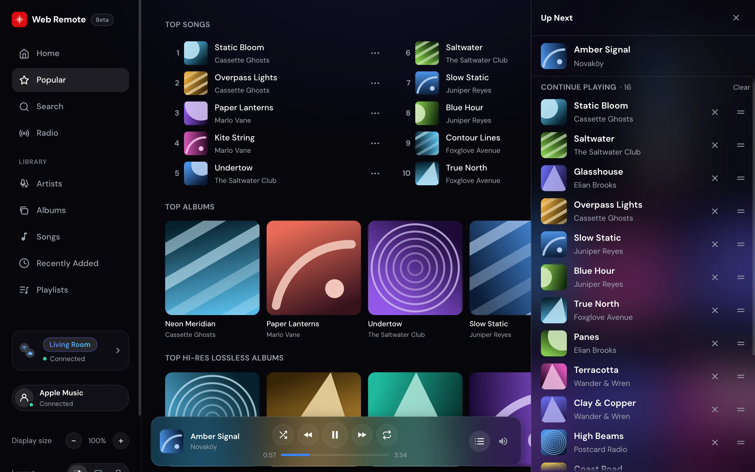755x472 pixels.
Task: Open the Paper Lanterns album cover
Action: coord(314,268)
